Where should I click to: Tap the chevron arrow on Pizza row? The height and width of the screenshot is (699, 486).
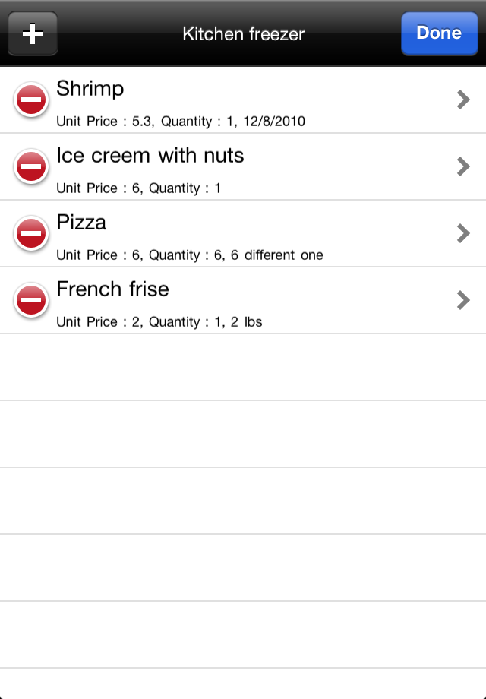(463, 233)
